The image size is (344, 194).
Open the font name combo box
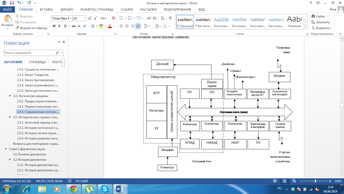click(x=62, y=18)
